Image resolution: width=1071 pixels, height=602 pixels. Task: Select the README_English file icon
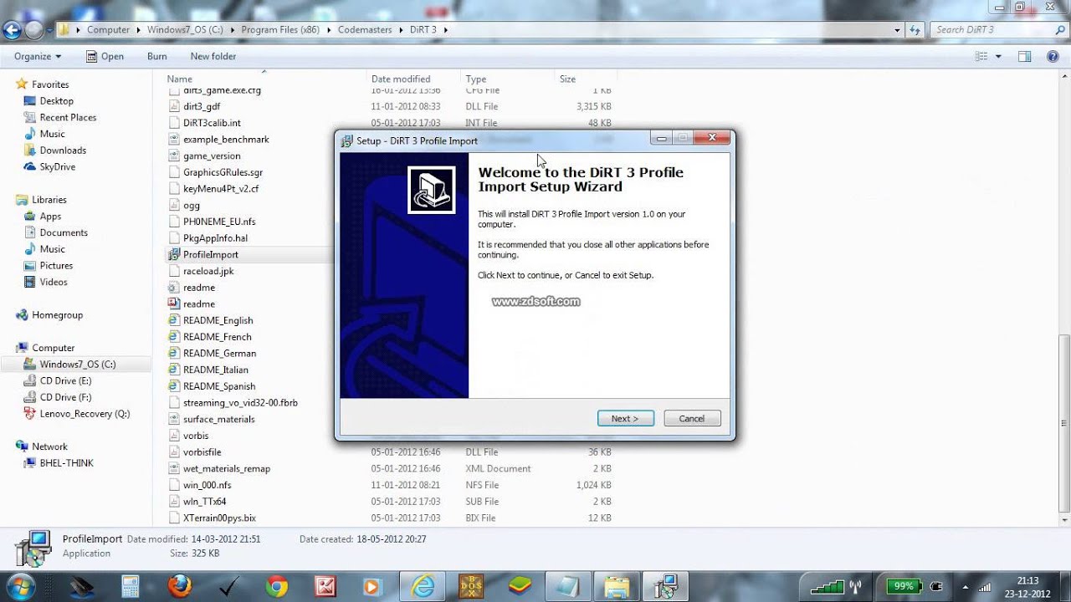174,320
